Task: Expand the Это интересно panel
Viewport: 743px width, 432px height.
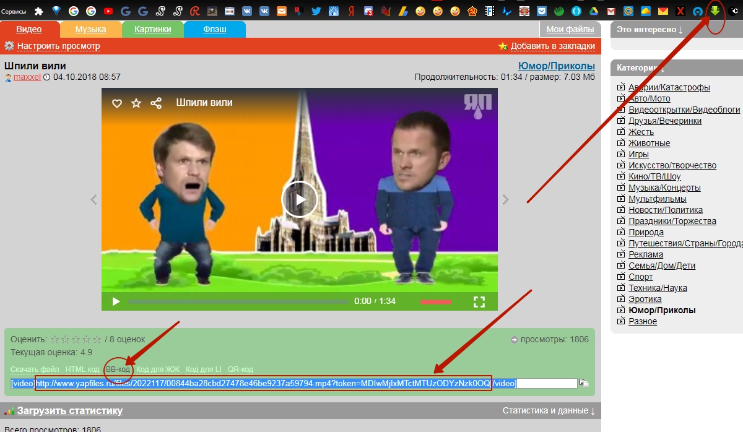Action: (650, 29)
